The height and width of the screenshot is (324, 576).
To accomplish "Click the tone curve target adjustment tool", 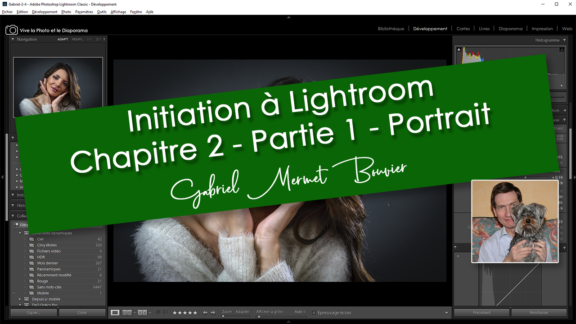I will click(458, 256).
